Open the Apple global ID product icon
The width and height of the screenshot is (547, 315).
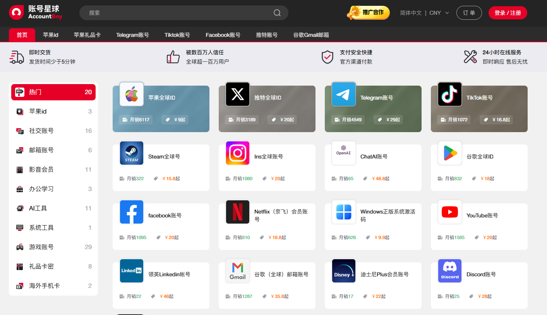(x=132, y=94)
